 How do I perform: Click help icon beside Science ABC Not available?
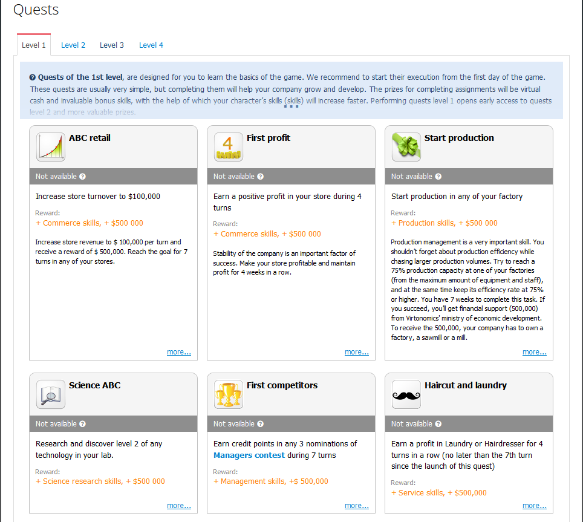[x=82, y=424]
